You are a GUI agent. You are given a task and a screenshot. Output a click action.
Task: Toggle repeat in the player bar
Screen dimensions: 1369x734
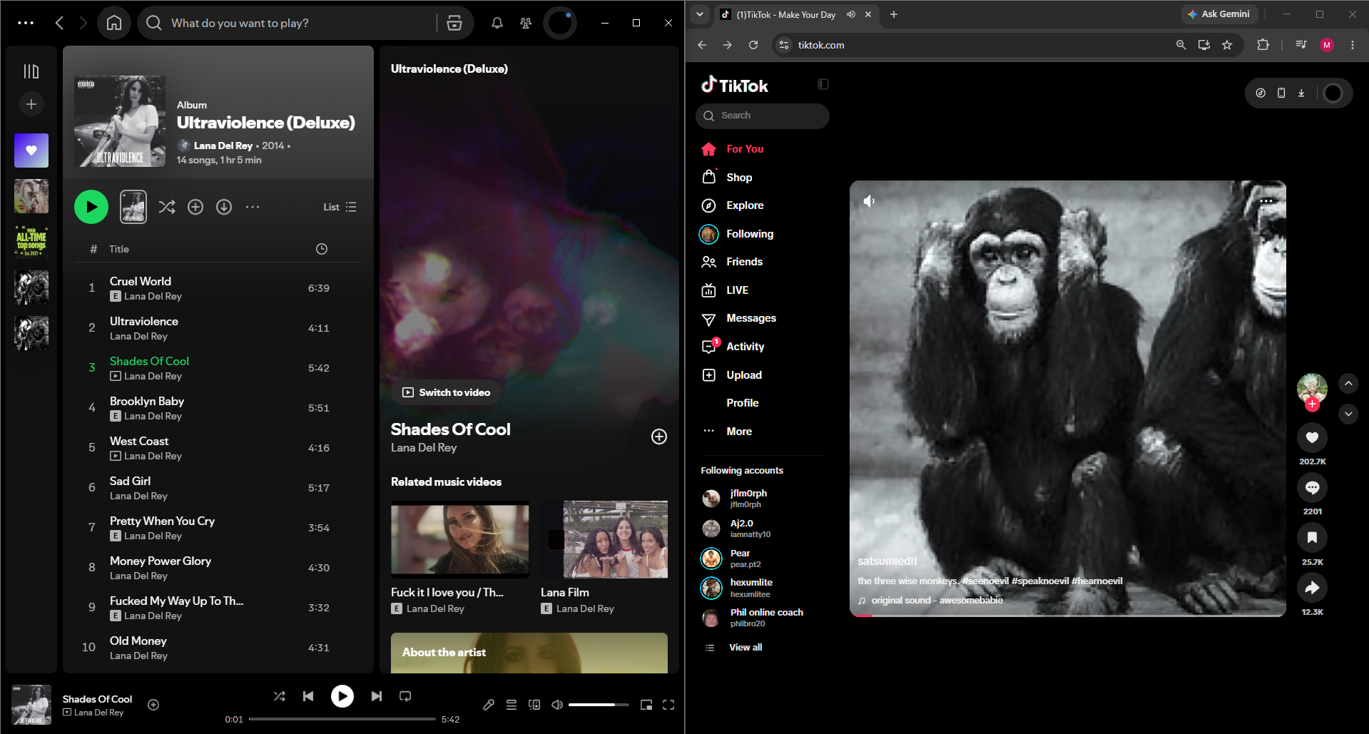[405, 696]
